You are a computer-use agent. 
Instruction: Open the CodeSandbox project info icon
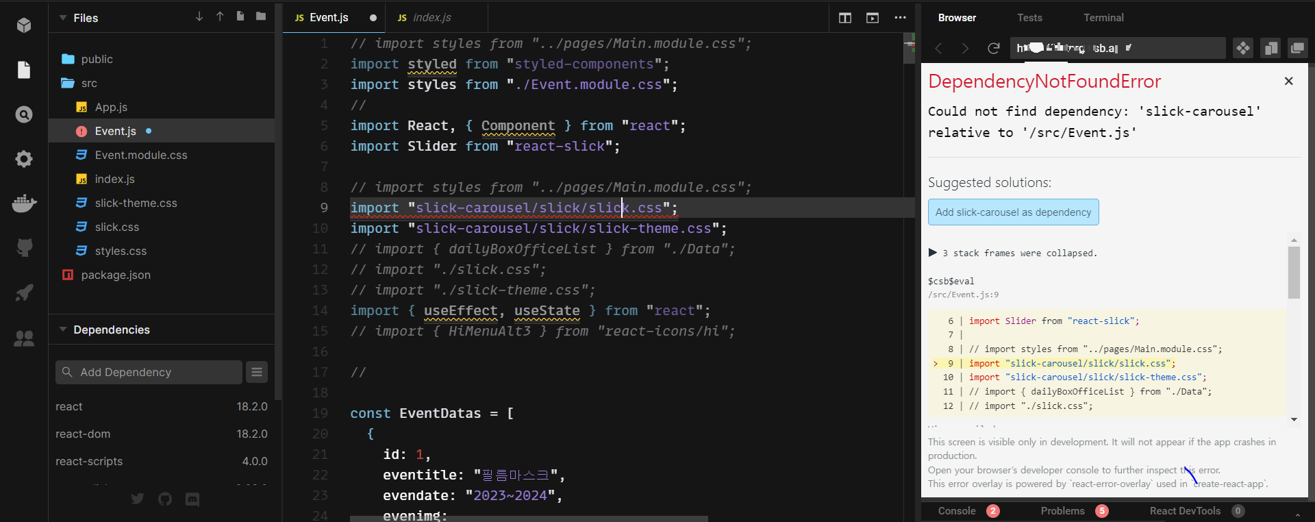[x=24, y=25]
